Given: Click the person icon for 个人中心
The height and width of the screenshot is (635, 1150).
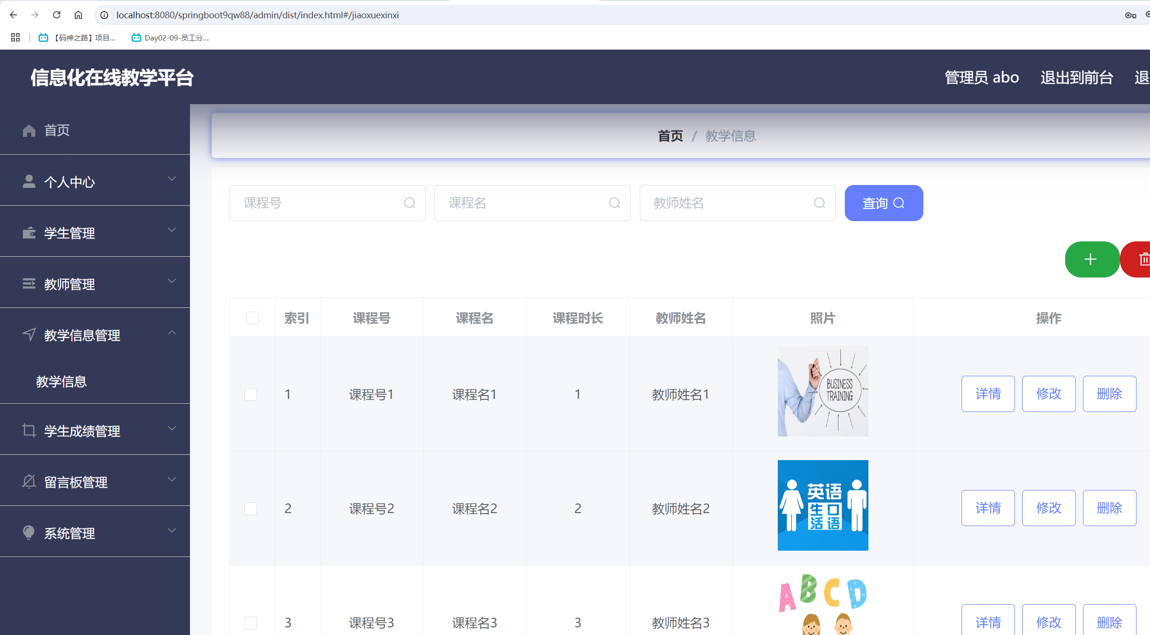Looking at the screenshot, I should (28, 181).
